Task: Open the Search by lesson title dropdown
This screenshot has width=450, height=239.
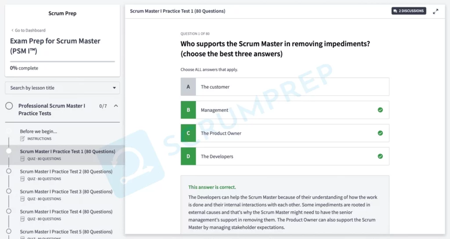Action: [62, 88]
